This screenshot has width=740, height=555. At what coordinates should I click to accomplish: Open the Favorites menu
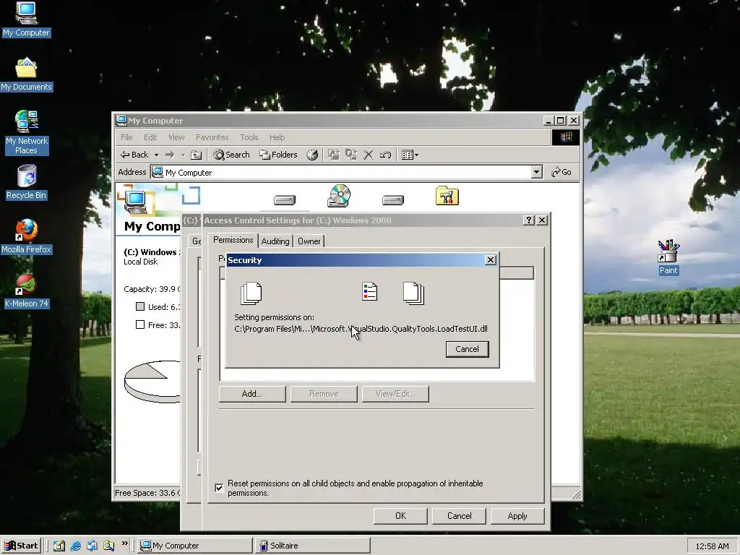212,137
